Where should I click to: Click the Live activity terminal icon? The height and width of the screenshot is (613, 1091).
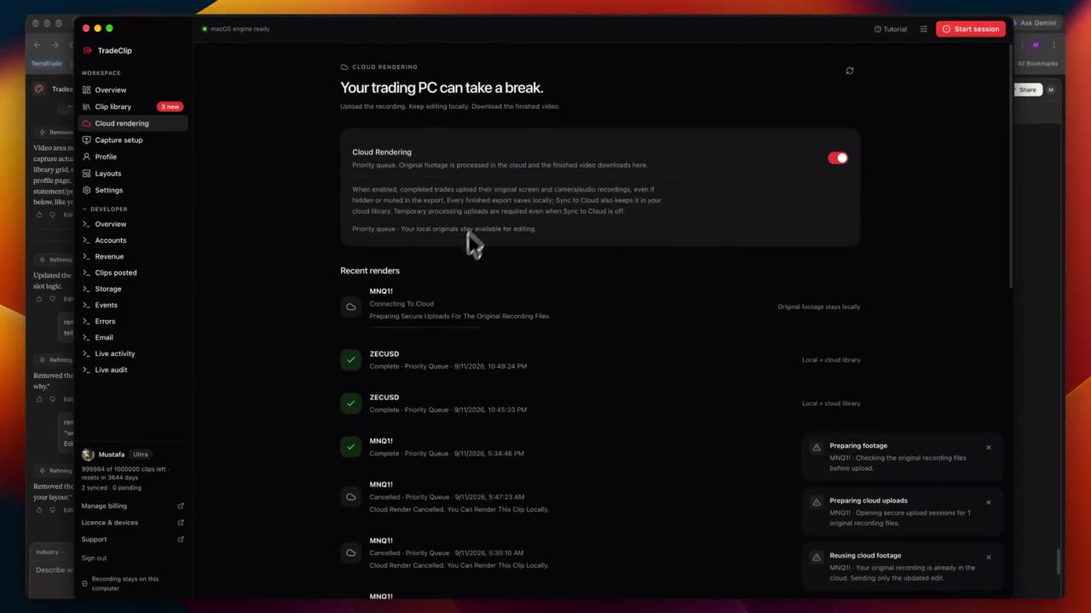(86, 353)
